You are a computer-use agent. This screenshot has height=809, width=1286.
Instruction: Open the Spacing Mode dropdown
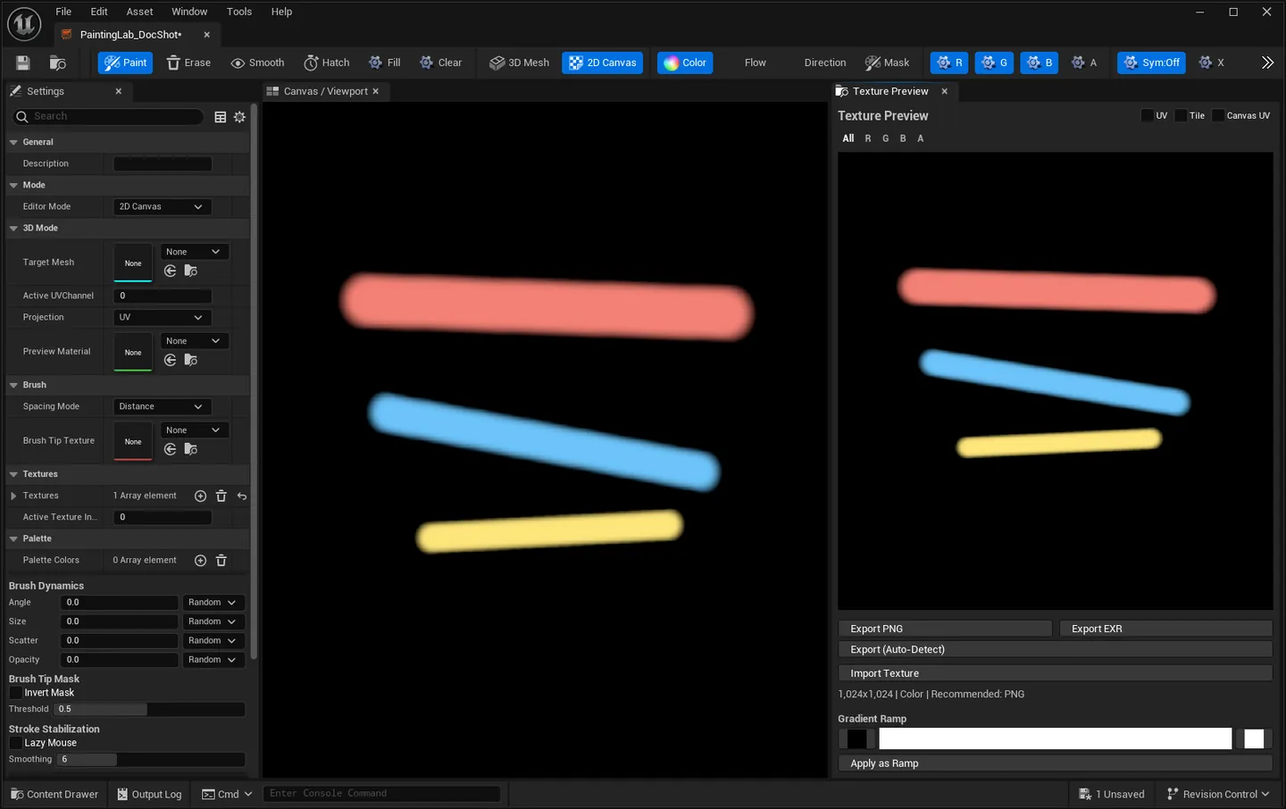click(162, 406)
